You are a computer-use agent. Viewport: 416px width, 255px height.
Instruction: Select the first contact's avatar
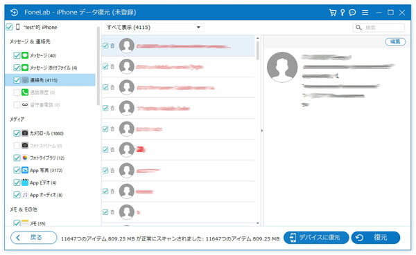(127, 46)
